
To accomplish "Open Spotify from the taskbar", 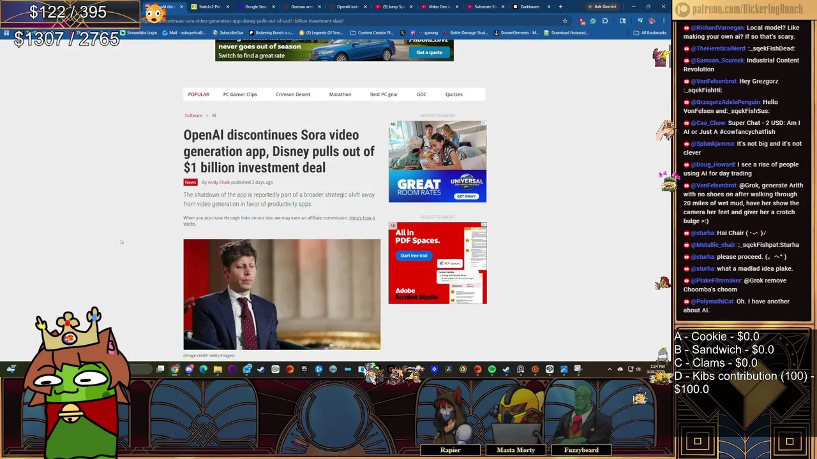I will (491, 369).
